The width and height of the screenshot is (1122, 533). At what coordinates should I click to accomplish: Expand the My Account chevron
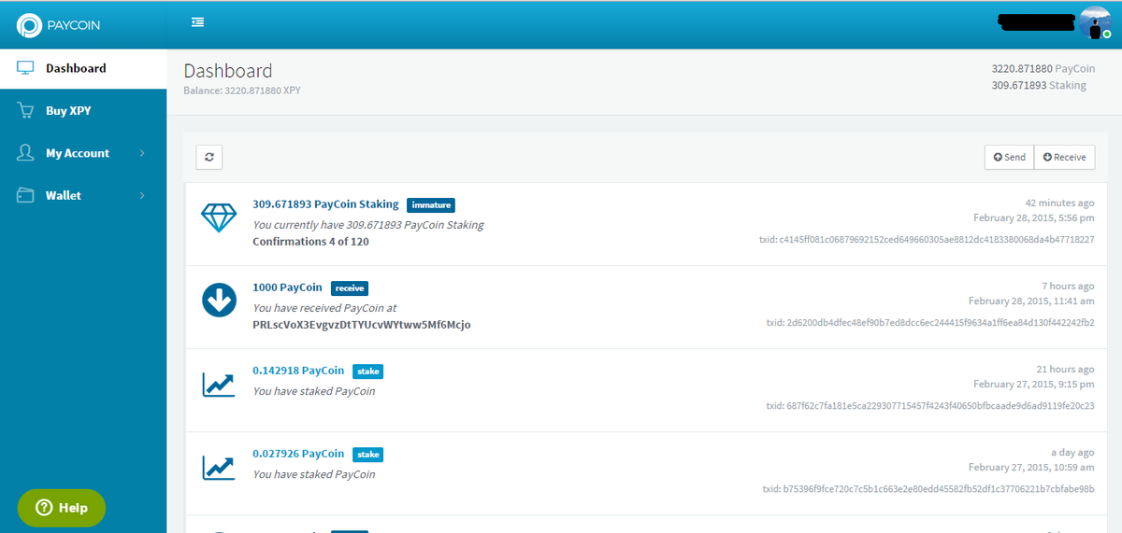click(142, 153)
